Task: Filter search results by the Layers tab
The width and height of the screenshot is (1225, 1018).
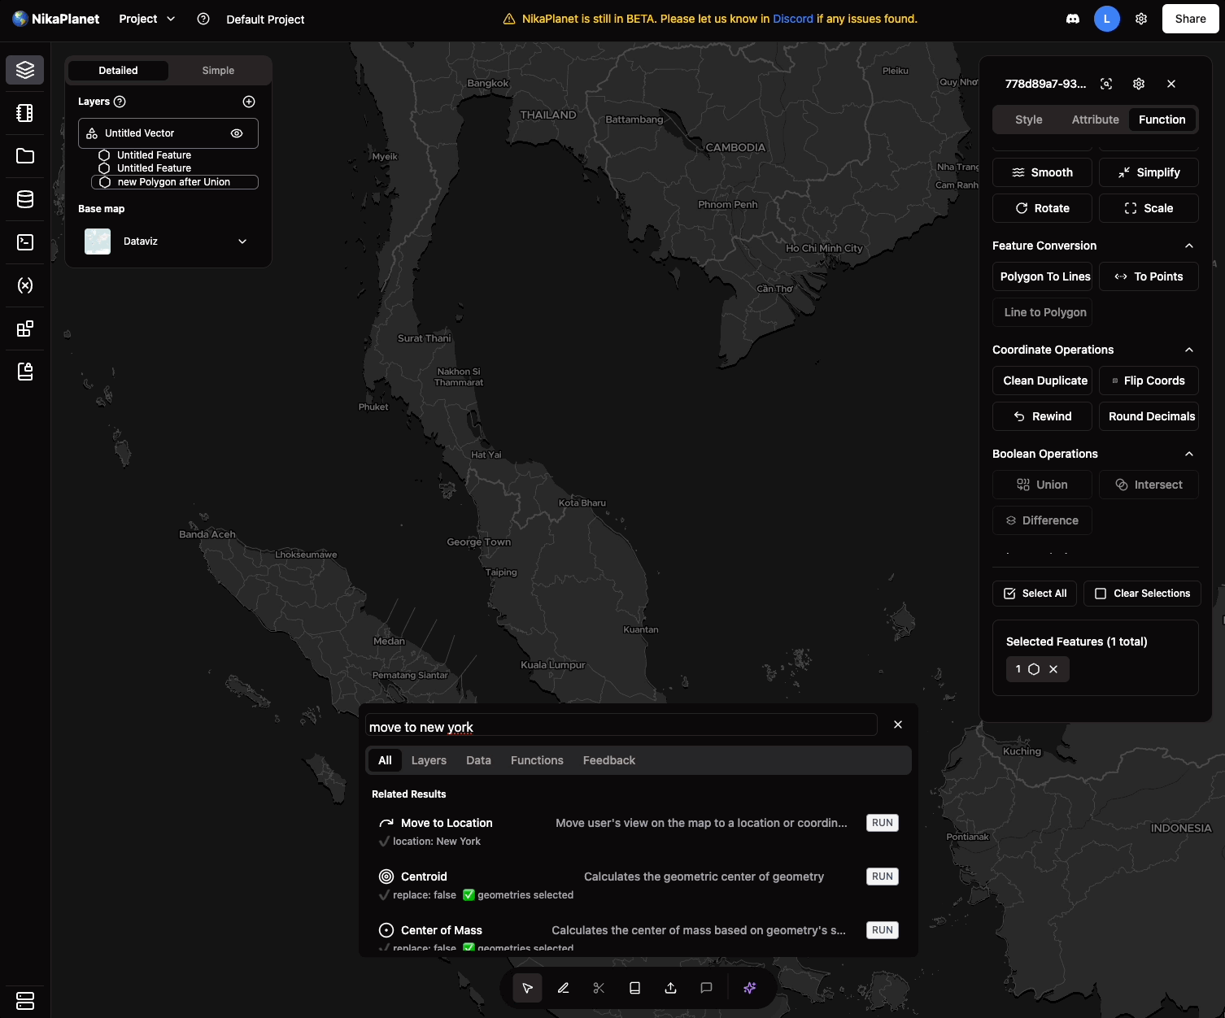Action: (429, 760)
